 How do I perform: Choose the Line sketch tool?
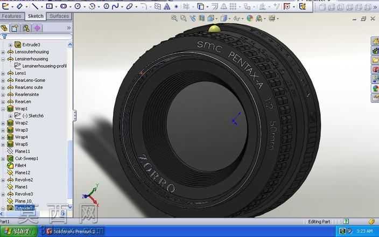(x=36, y=6)
